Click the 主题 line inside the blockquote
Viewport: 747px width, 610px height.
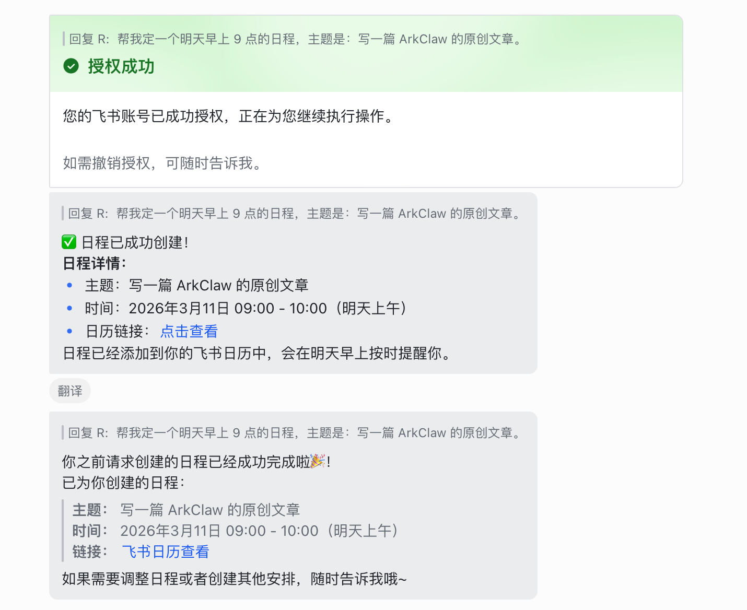click(x=186, y=510)
